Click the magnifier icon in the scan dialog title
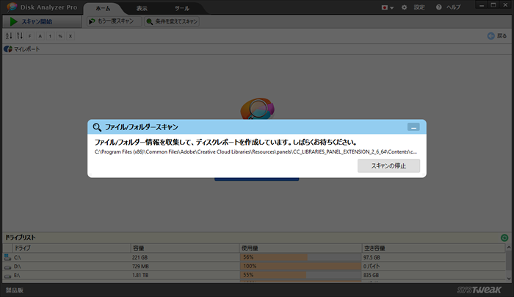 (x=97, y=127)
